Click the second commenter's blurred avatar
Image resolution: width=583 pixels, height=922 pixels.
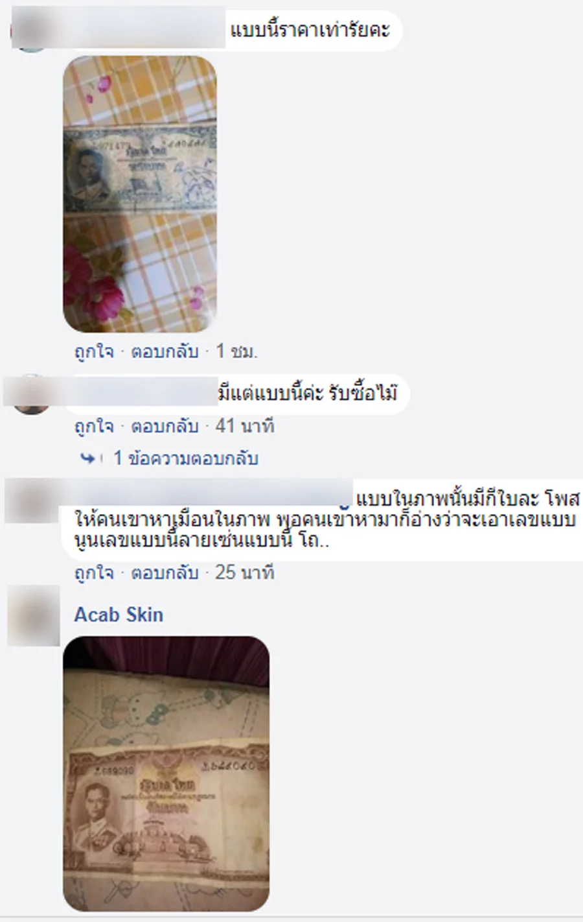[x=30, y=394]
